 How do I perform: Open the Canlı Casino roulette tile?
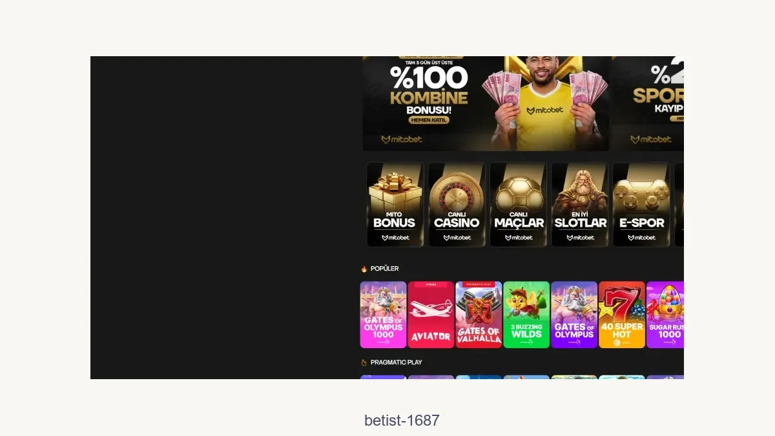point(457,205)
